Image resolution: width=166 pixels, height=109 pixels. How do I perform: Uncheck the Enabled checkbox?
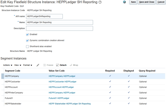point(27,35)
